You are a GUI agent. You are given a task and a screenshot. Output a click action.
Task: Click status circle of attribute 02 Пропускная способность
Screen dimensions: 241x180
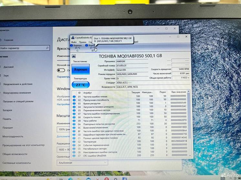point(74,100)
